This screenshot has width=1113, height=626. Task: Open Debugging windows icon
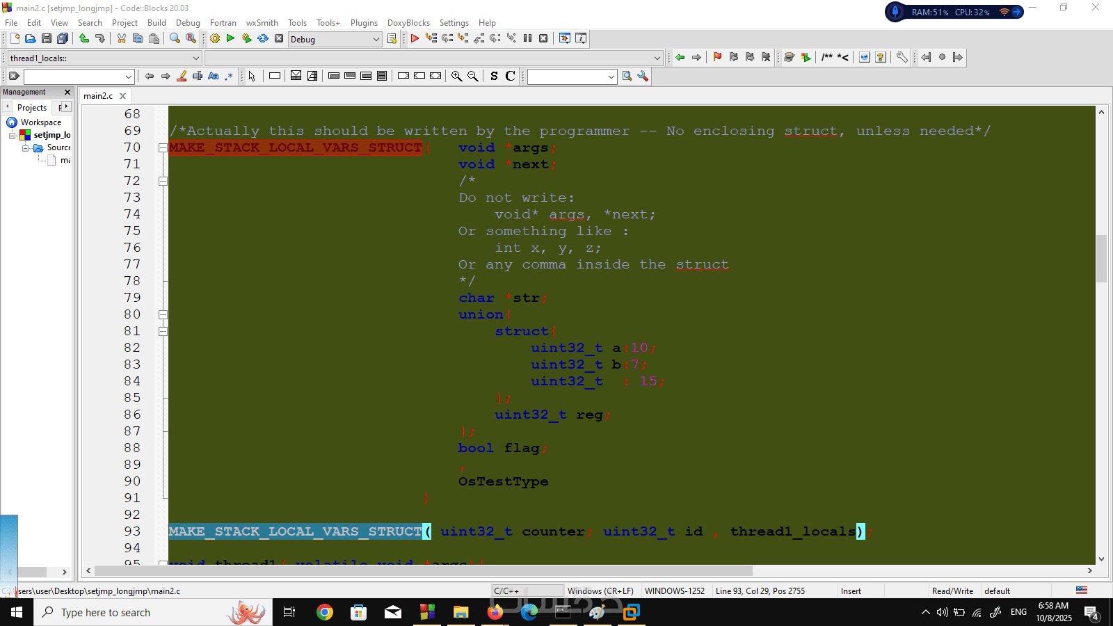tap(565, 39)
